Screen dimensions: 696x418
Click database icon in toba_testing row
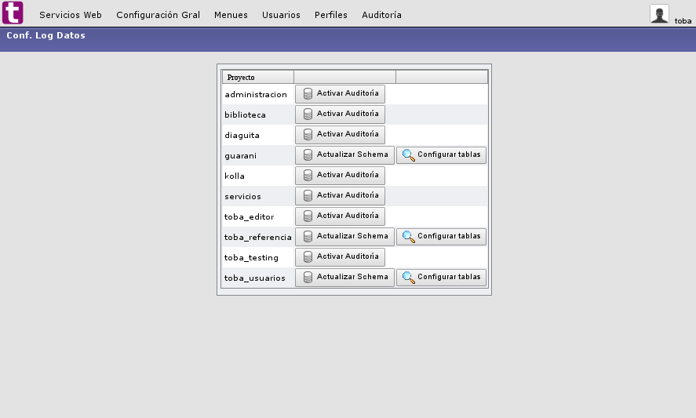coord(308,257)
